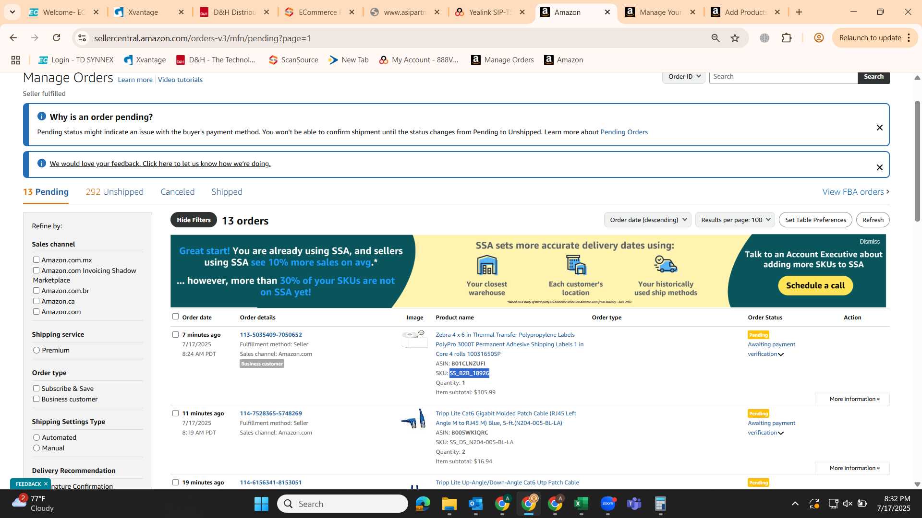922x518 pixels.
Task: Open the tab search chevron at top left
Action: pos(12,12)
